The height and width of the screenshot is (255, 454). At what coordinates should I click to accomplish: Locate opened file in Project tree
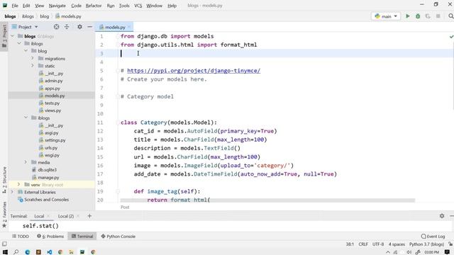click(x=56, y=27)
